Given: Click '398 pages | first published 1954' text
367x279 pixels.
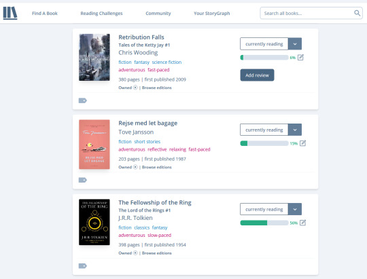Looking at the screenshot, I should pyautogui.click(x=152, y=245).
